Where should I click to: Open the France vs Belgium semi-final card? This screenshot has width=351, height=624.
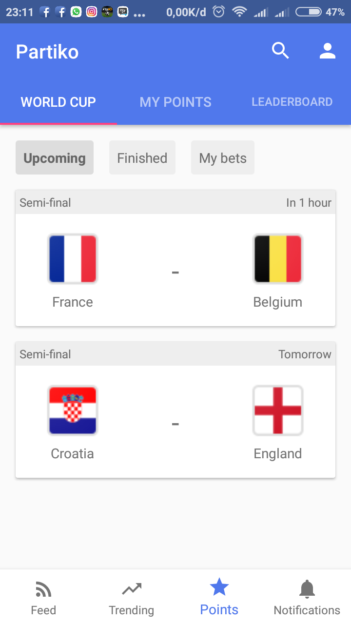pos(175,271)
